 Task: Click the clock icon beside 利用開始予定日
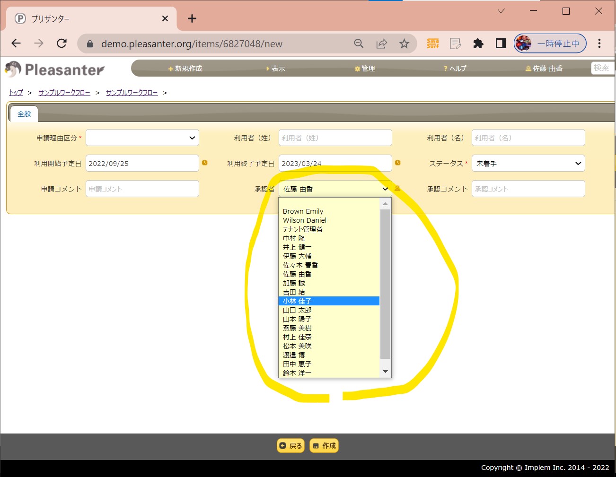205,163
